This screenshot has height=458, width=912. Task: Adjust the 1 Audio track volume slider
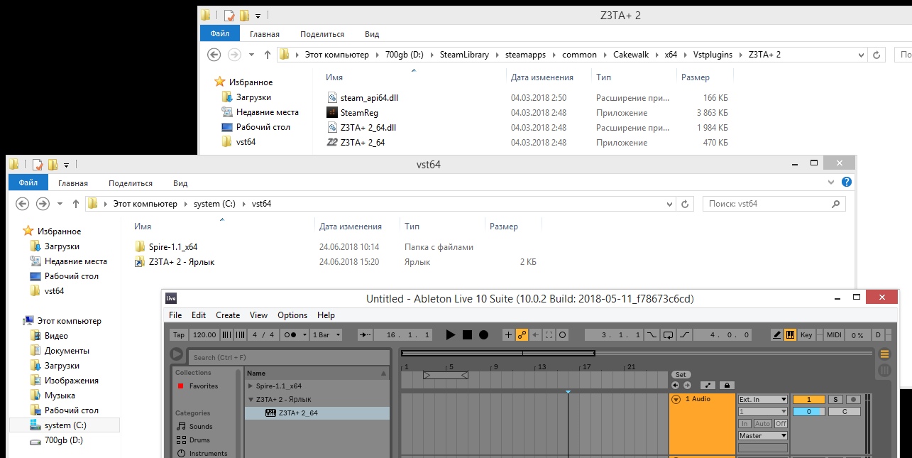808,411
